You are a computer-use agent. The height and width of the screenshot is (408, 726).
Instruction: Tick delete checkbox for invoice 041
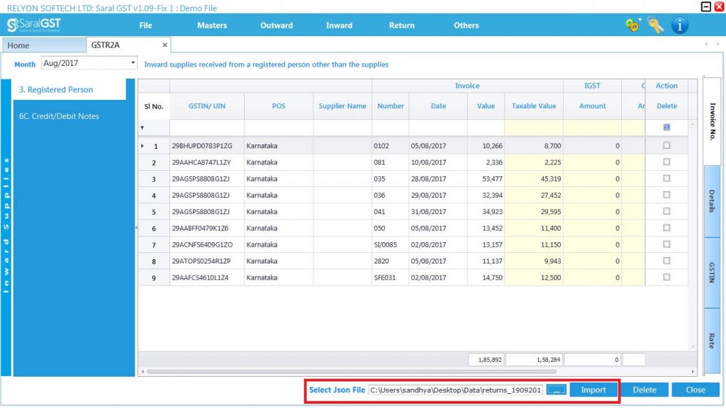666,211
